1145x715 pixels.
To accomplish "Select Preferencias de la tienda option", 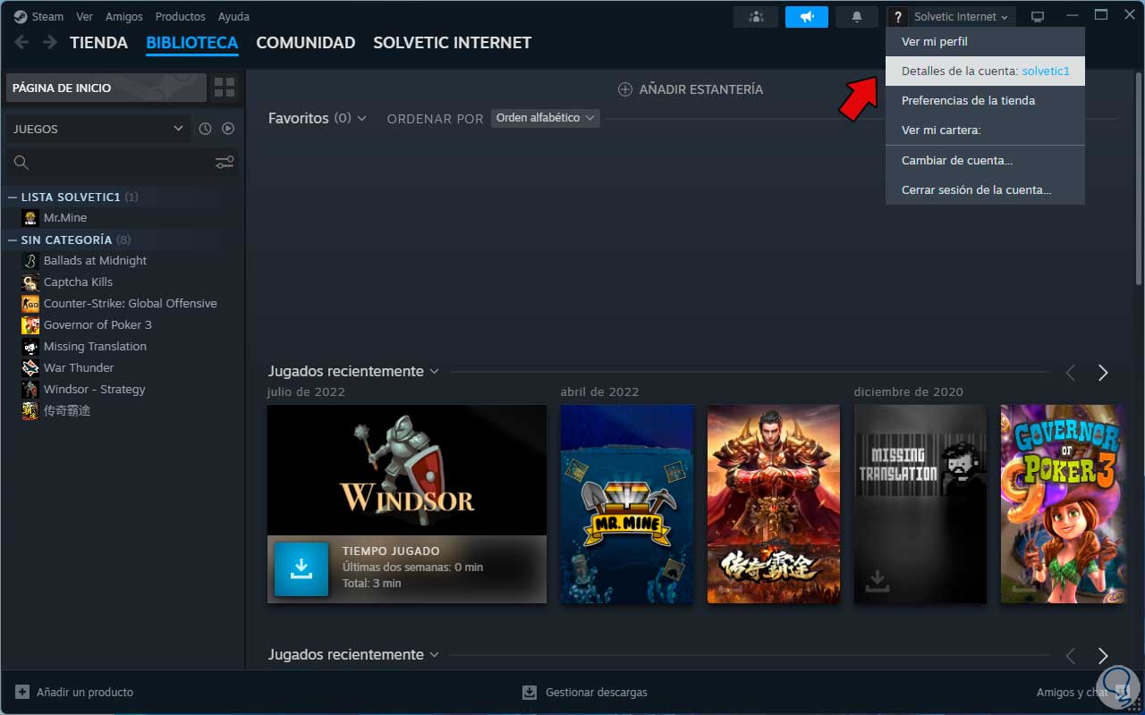I will click(x=985, y=100).
